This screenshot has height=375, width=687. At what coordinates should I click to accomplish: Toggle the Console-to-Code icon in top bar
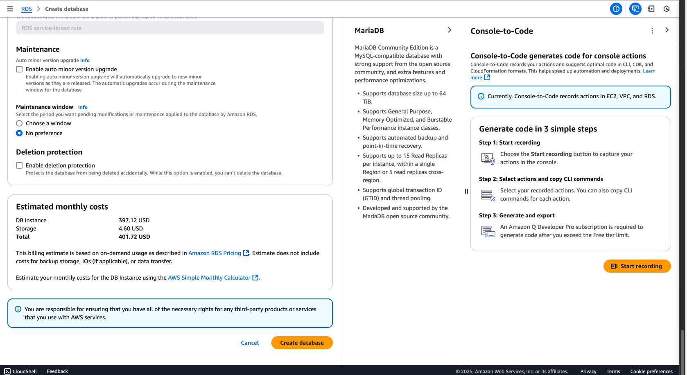(x=635, y=9)
